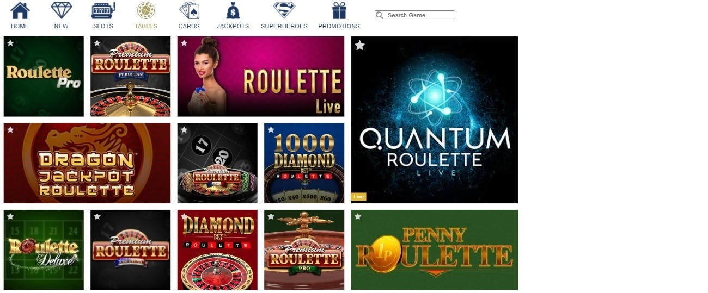Screen dimensions: 708x293
Task: Click the Search Game input field
Action: pos(414,15)
